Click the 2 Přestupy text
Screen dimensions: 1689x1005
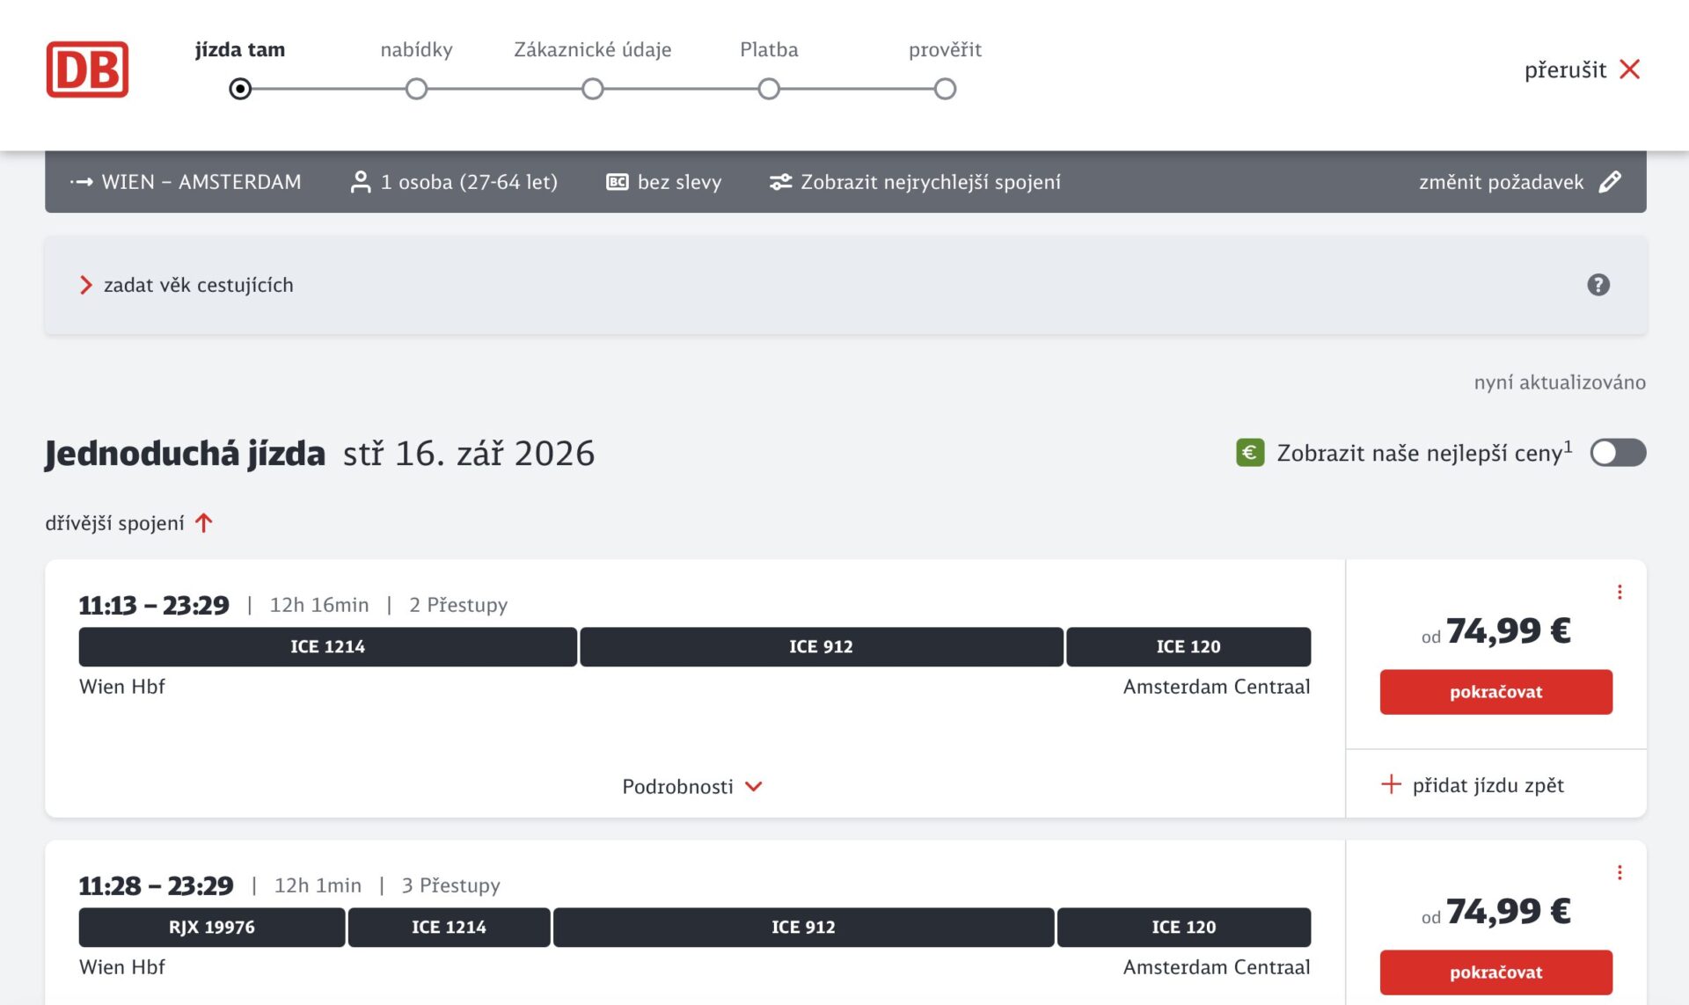coord(458,605)
